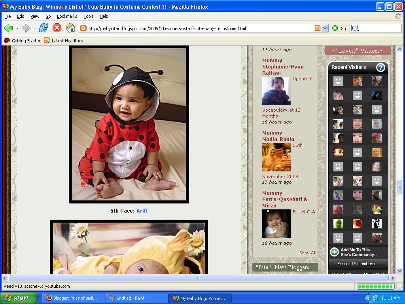Open Mummy Farra-Qasehati & Mirza blog link
This screenshot has height=304, width=405.
tap(285, 199)
